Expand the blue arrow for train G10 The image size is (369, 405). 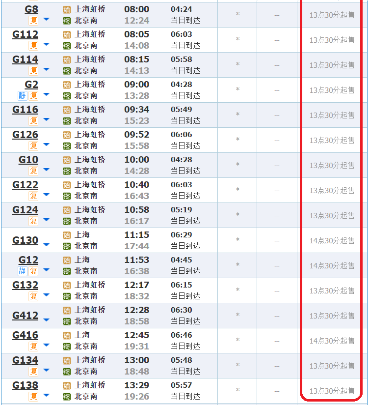pos(47,170)
